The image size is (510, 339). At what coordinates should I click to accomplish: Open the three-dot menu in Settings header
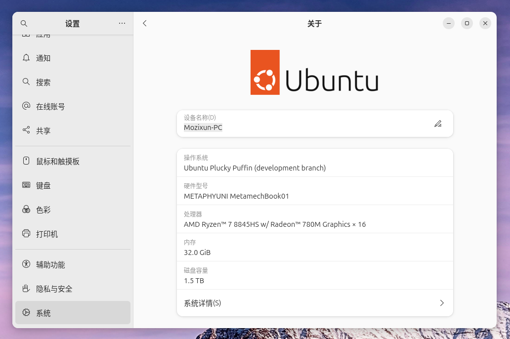pos(122,23)
